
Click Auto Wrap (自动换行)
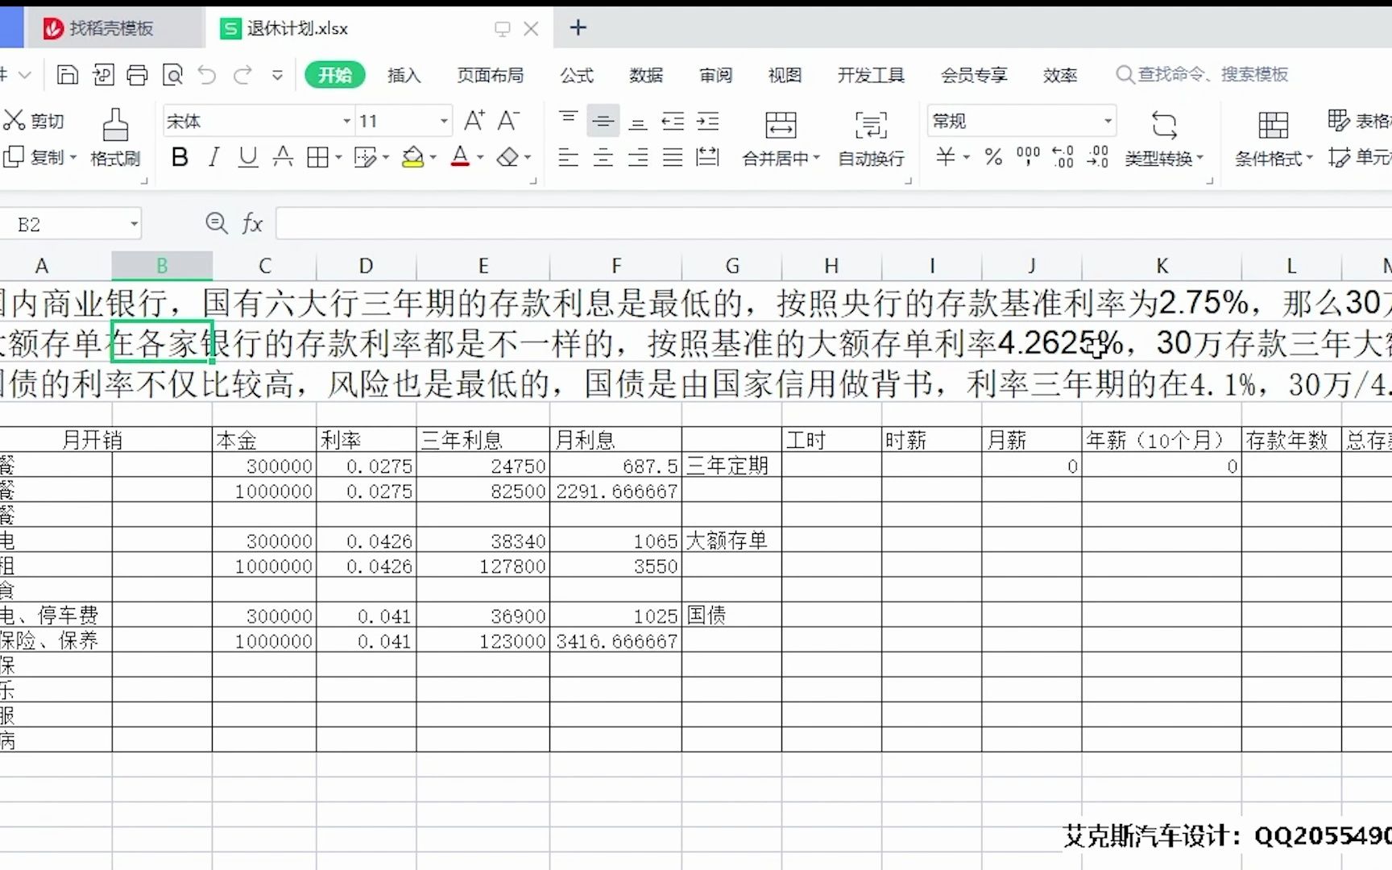871,139
